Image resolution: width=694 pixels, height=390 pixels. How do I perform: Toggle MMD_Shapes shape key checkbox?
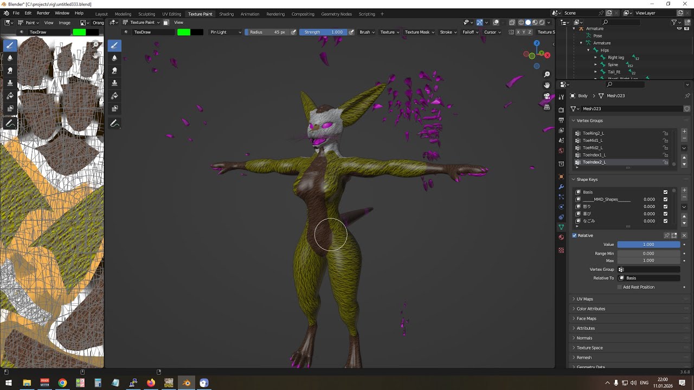(665, 199)
